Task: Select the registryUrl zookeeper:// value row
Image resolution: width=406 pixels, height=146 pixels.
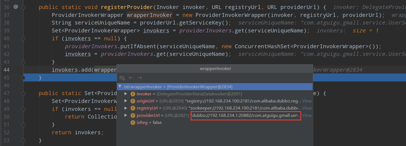Action: [x=215, y=108]
